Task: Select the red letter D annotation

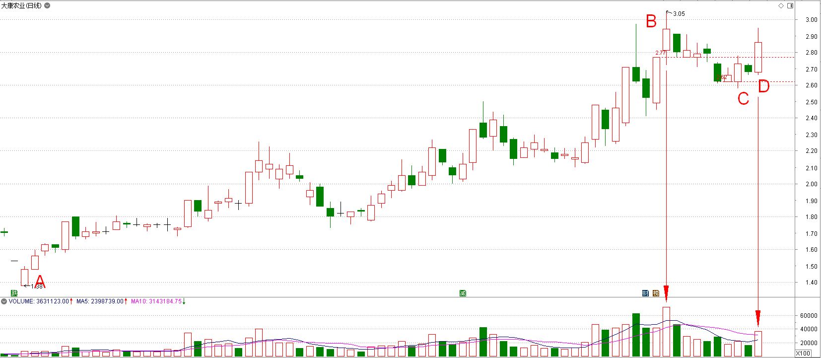Action: (763, 86)
